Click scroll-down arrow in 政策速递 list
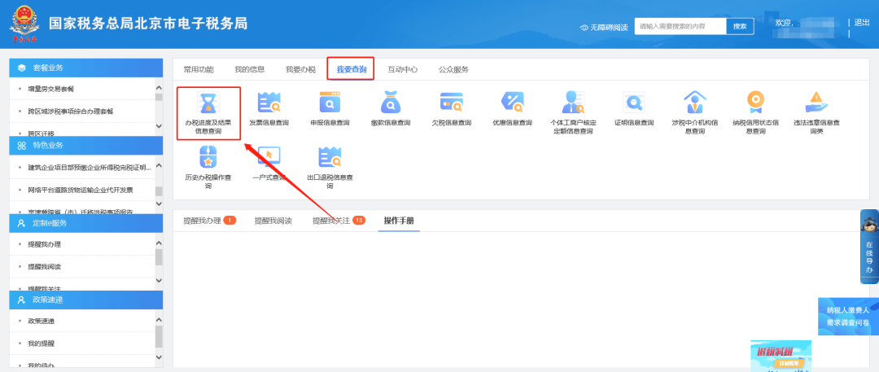879x372 pixels. [158, 357]
